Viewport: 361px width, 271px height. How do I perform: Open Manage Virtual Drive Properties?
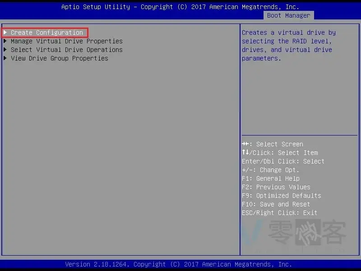point(66,41)
